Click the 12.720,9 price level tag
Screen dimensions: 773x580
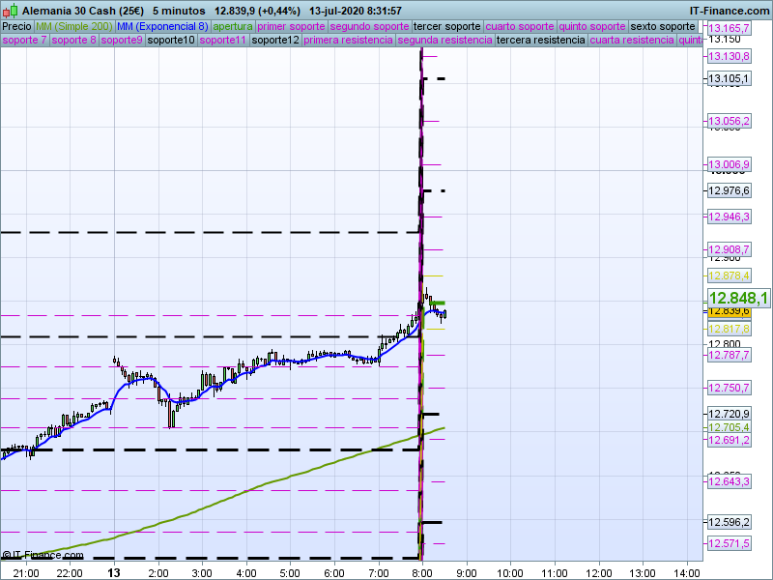729,414
